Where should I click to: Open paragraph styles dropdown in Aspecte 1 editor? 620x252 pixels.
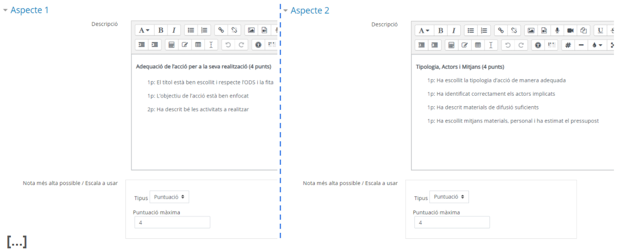tap(145, 31)
